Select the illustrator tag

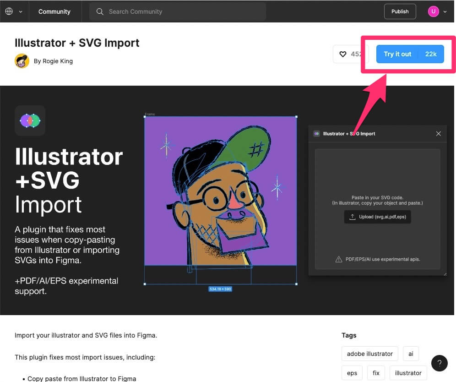click(x=408, y=373)
